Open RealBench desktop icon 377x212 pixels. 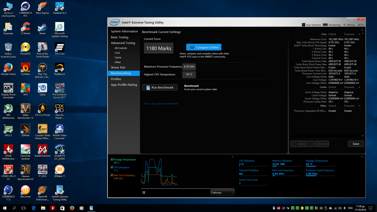[x=60, y=69]
